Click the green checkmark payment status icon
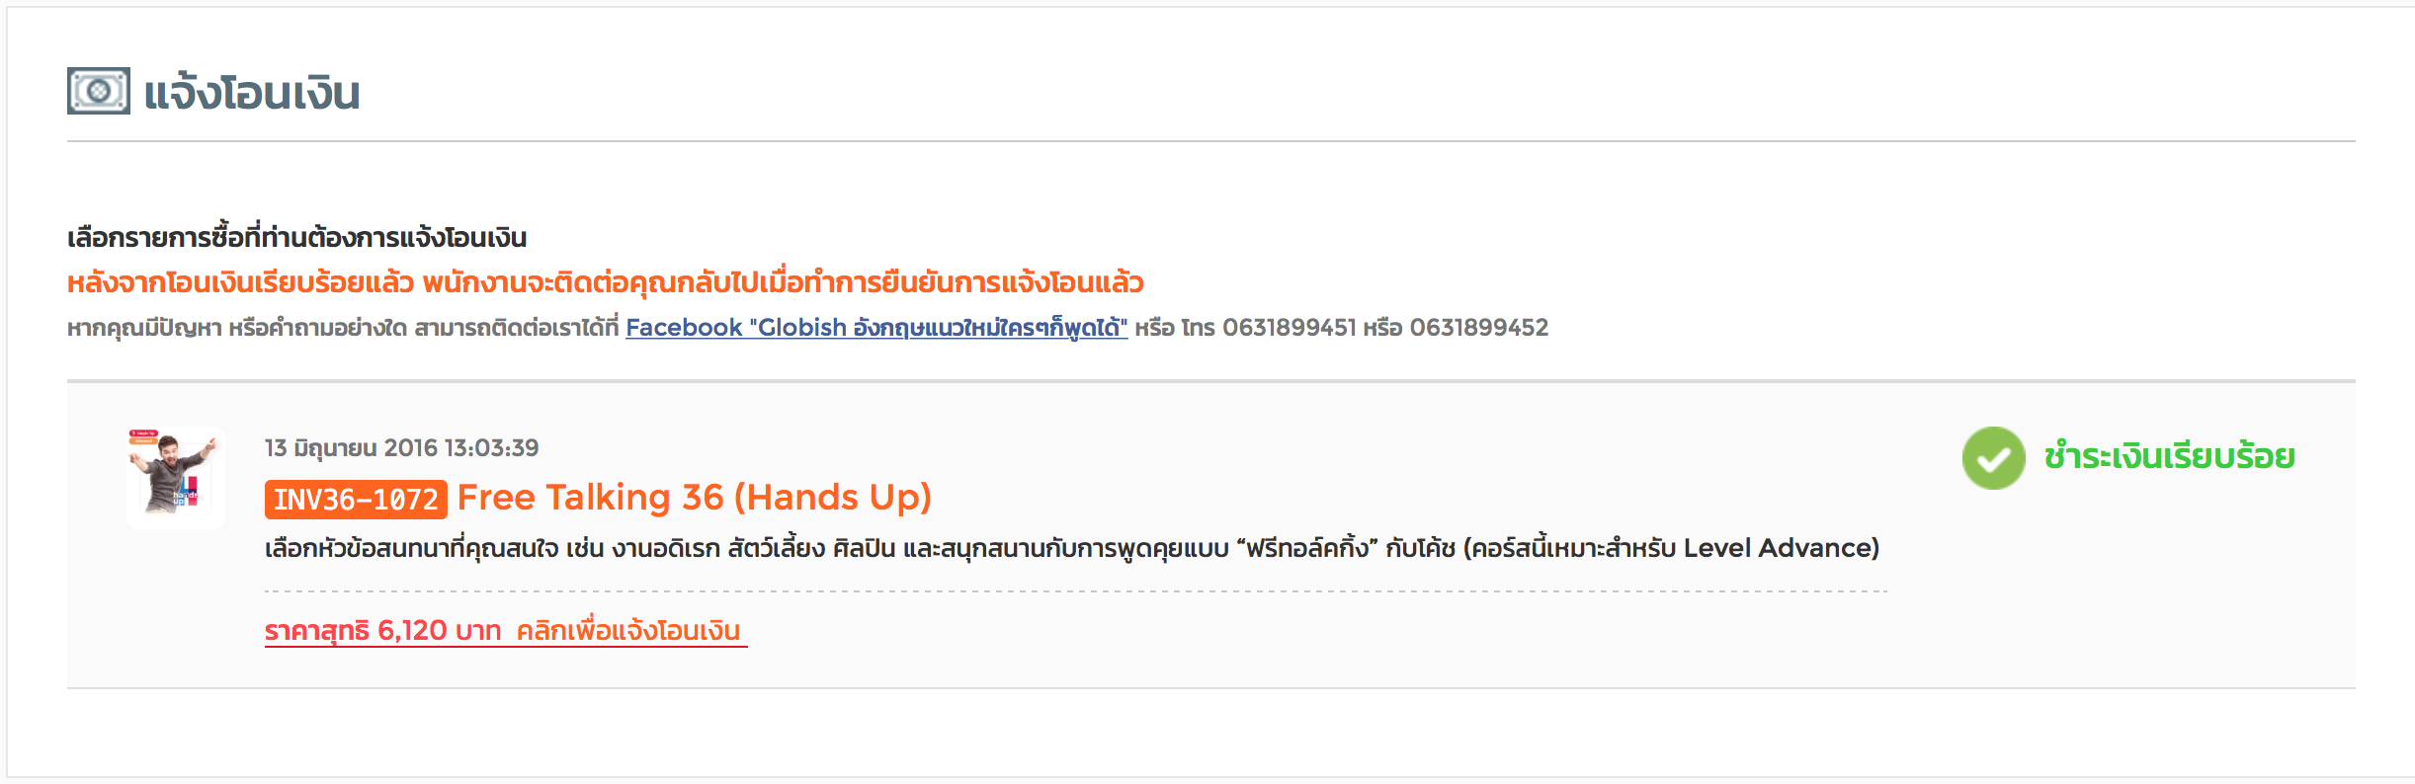The height and width of the screenshot is (784, 2415). (1993, 458)
